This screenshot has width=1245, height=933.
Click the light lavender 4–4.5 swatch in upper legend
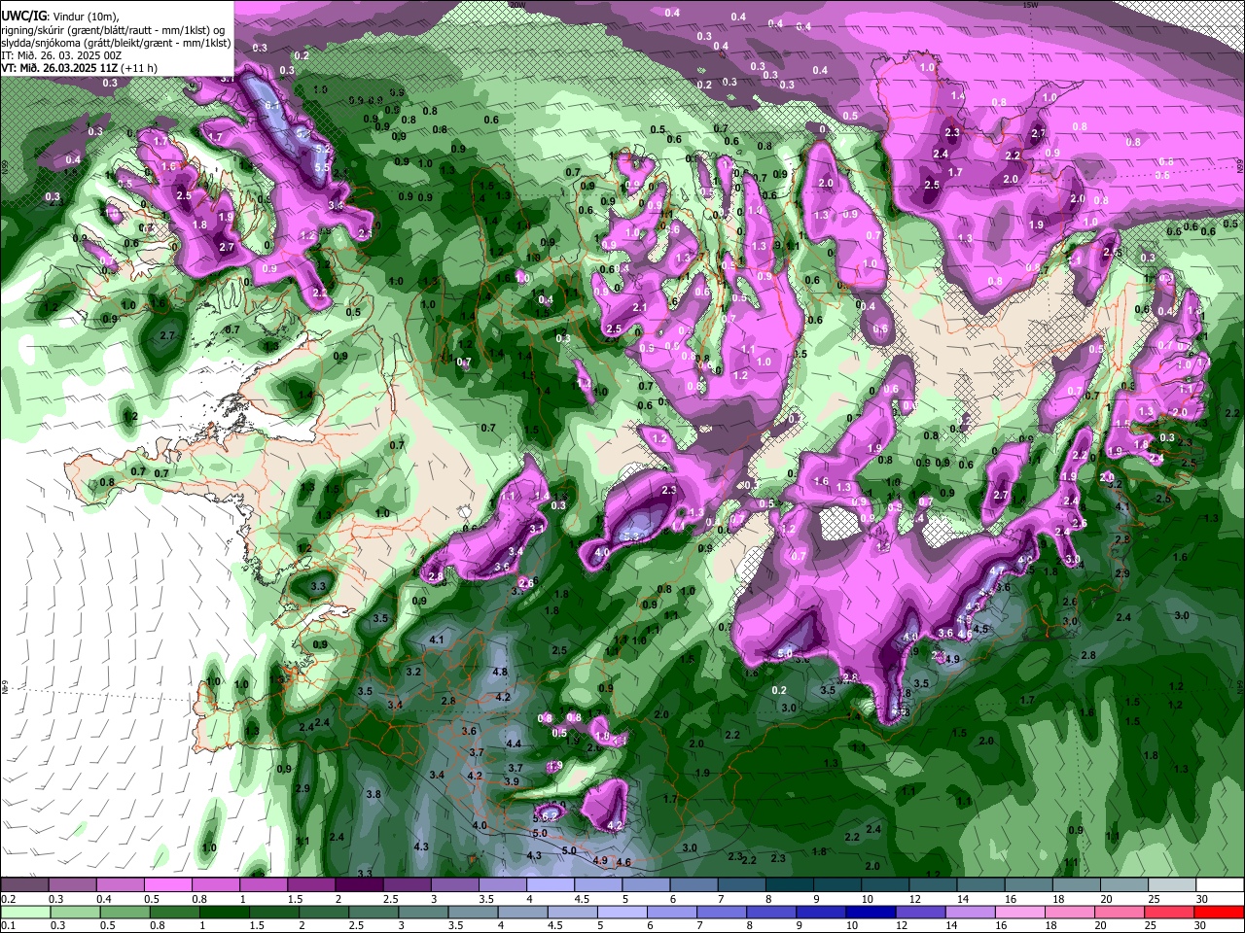coord(551,885)
